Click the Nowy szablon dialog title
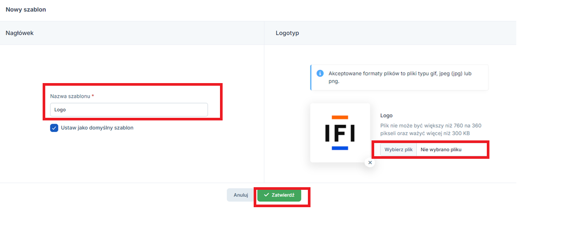This screenshot has width=581, height=234. [x=26, y=9]
